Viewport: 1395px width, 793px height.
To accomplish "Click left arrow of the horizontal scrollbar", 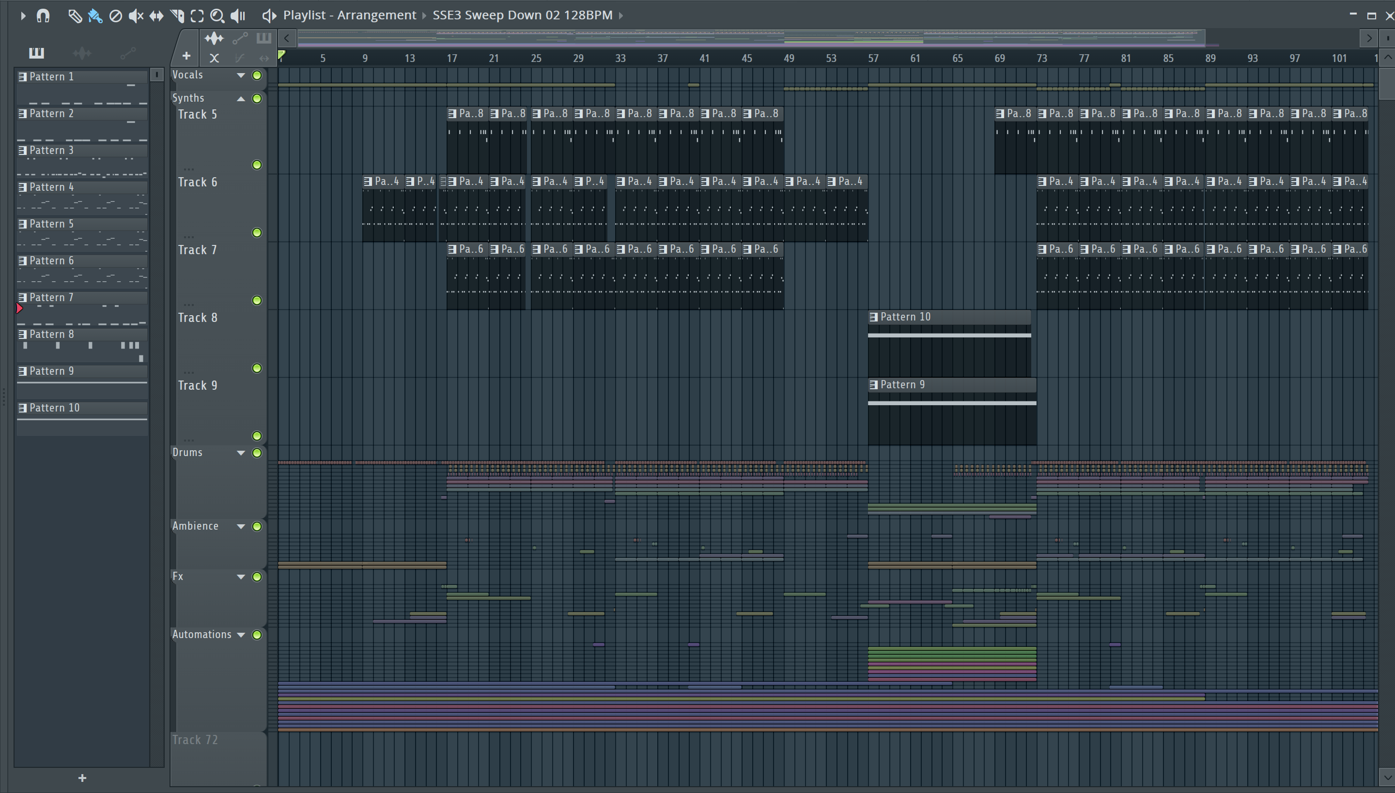I will coord(287,38).
